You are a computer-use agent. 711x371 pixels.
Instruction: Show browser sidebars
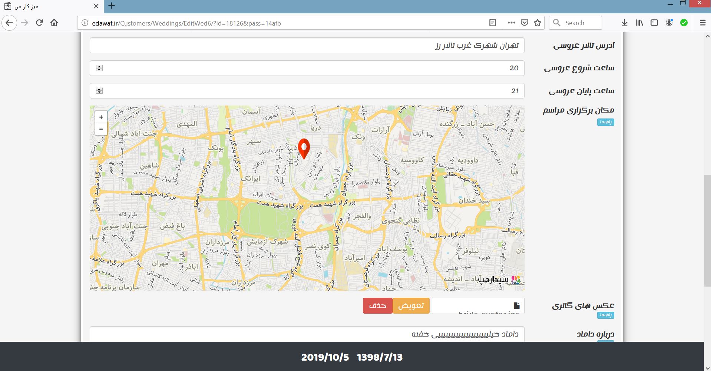tap(654, 23)
